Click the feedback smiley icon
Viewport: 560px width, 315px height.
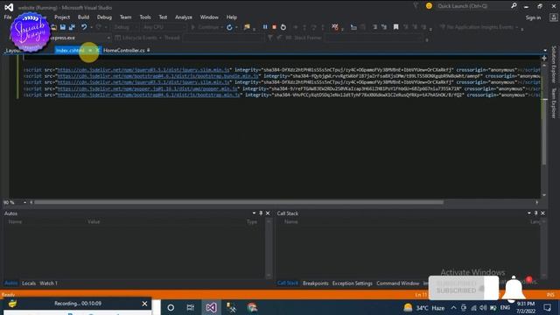[x=429, y=6]
